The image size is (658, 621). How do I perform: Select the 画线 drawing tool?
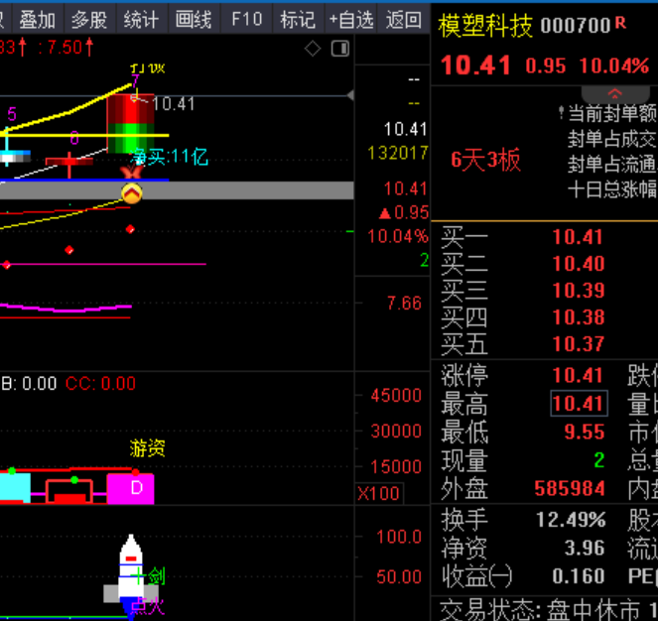(x=194, y=19)
